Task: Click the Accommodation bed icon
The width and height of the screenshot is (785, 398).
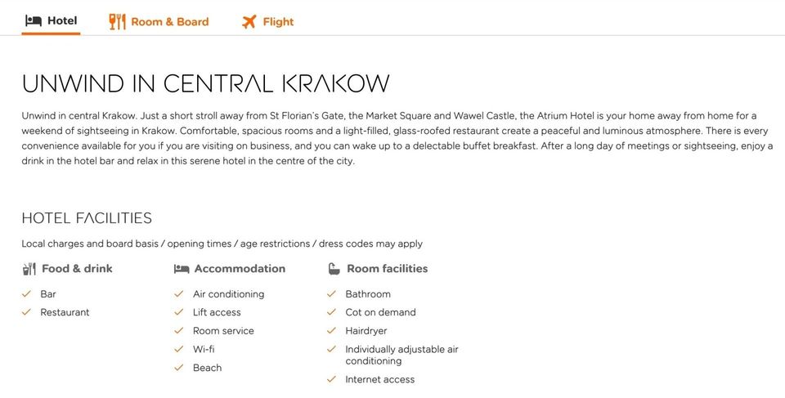Action: click(182, 269)
